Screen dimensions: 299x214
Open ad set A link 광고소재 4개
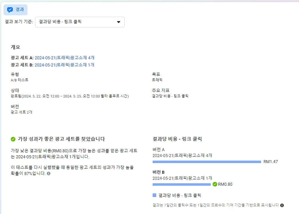(x=64, y=58)
